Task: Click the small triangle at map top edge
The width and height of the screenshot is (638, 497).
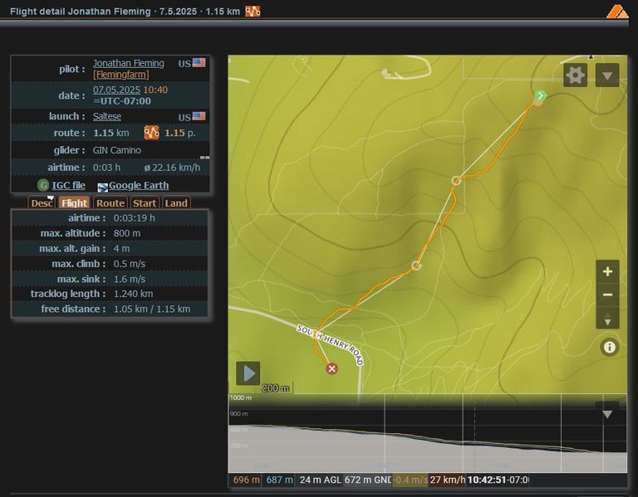Action: coord(591,57)
